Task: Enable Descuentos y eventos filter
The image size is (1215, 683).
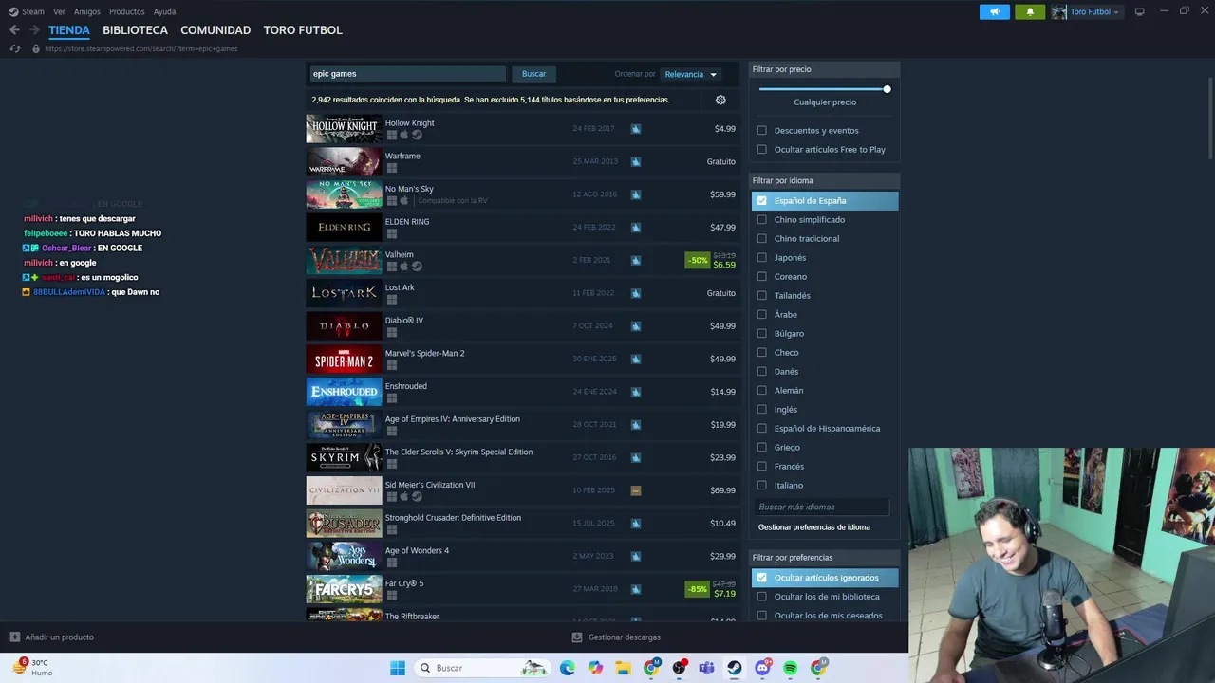Action: [761, 130]
